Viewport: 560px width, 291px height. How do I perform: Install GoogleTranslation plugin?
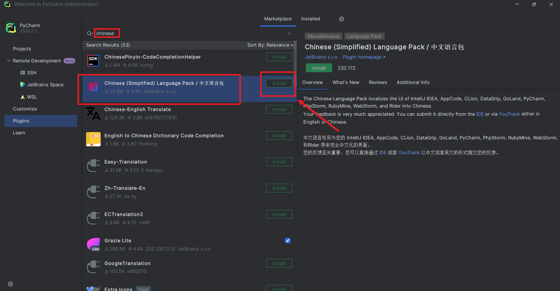point(279,264)
